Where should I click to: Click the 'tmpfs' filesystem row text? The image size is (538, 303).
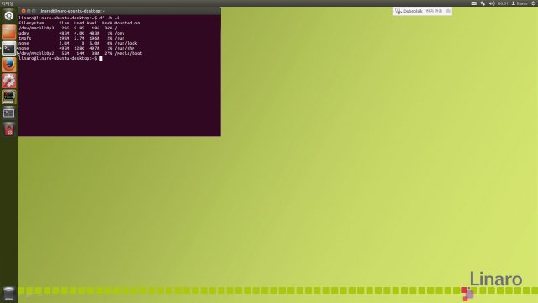[25, 38]
